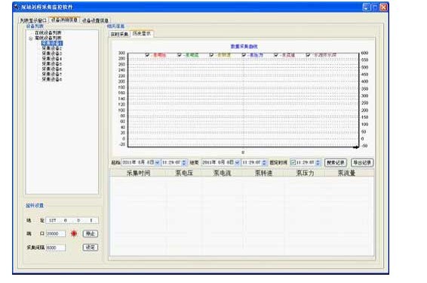Click the export records button
The height and width of the screenshot is (283, 427).
click(362, 162)
